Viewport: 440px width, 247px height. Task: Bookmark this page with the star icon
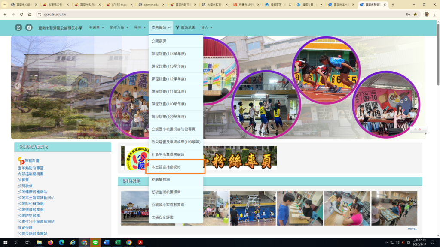[x=415, y=14]
